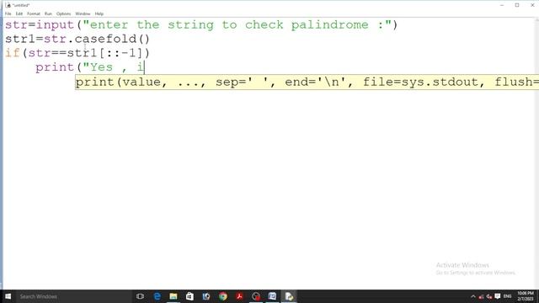Image resolution: width=539 pixels, height=303 pixels.
Task: Open the taskbar clock and date
Action: click(x=526, y=296)
